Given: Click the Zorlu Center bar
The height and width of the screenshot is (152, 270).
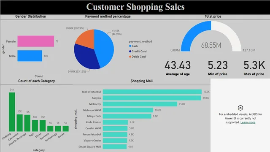Looking at the screenshot, I should [x=115, y=122].
